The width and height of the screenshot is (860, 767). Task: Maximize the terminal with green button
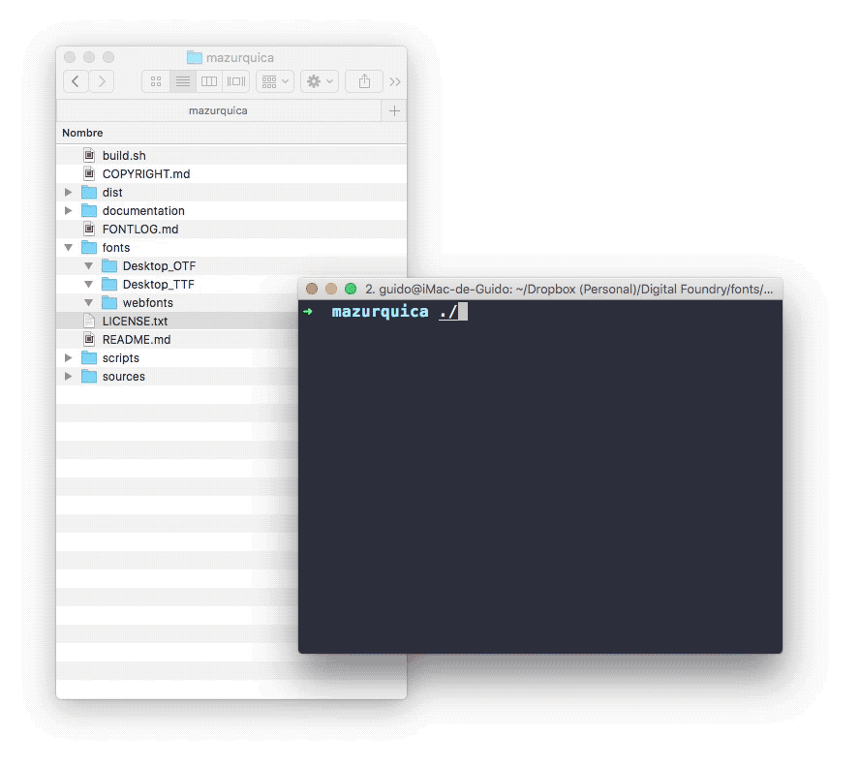[x=351, y=289]
